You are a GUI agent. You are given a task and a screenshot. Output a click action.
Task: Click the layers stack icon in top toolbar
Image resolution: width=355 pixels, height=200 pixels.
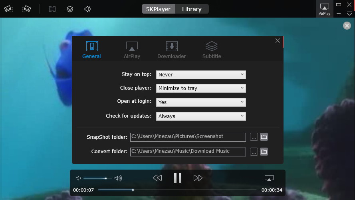click(x=70, y=9)
